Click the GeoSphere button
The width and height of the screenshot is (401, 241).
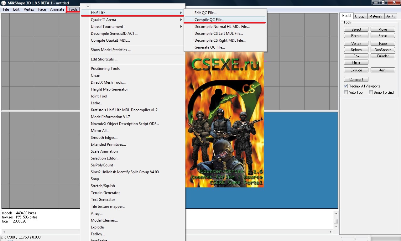pyautogui.click(x=383, y=50)
